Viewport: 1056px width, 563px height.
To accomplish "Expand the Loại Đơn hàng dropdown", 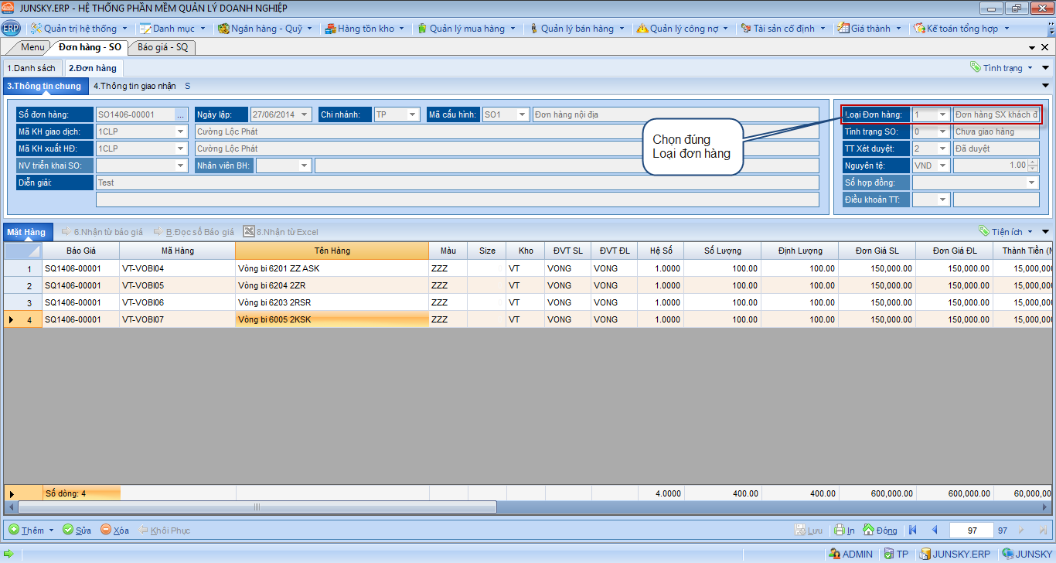I will pyautogui.click(x=942, y=114).
